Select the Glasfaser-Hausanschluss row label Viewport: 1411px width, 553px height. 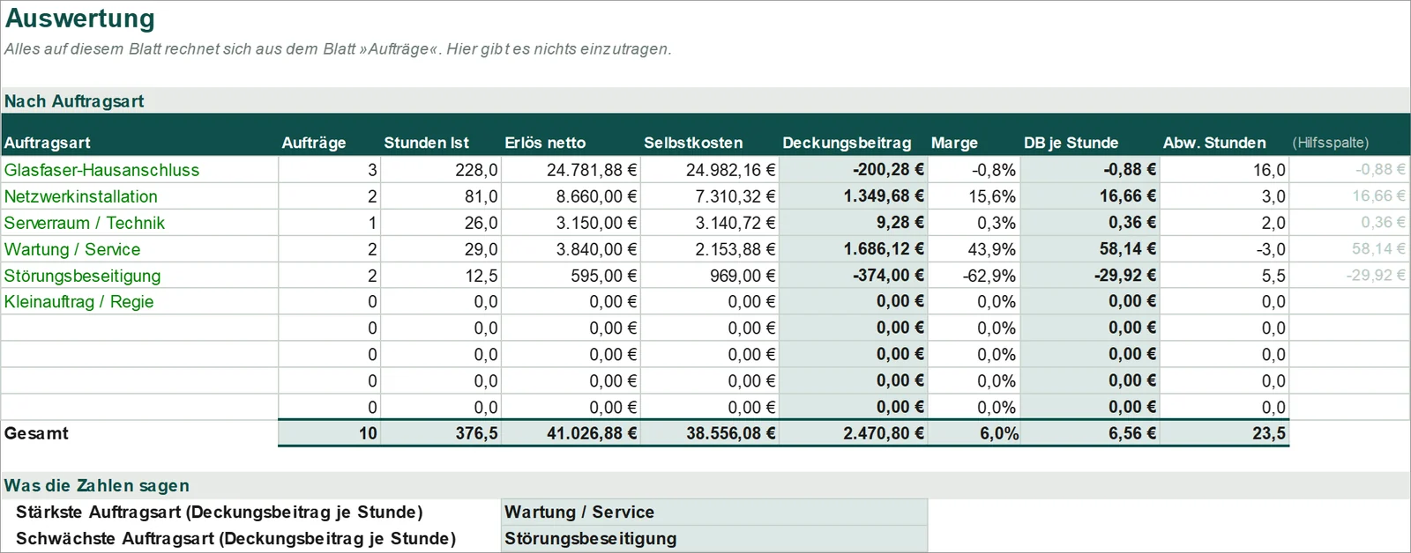139,170
